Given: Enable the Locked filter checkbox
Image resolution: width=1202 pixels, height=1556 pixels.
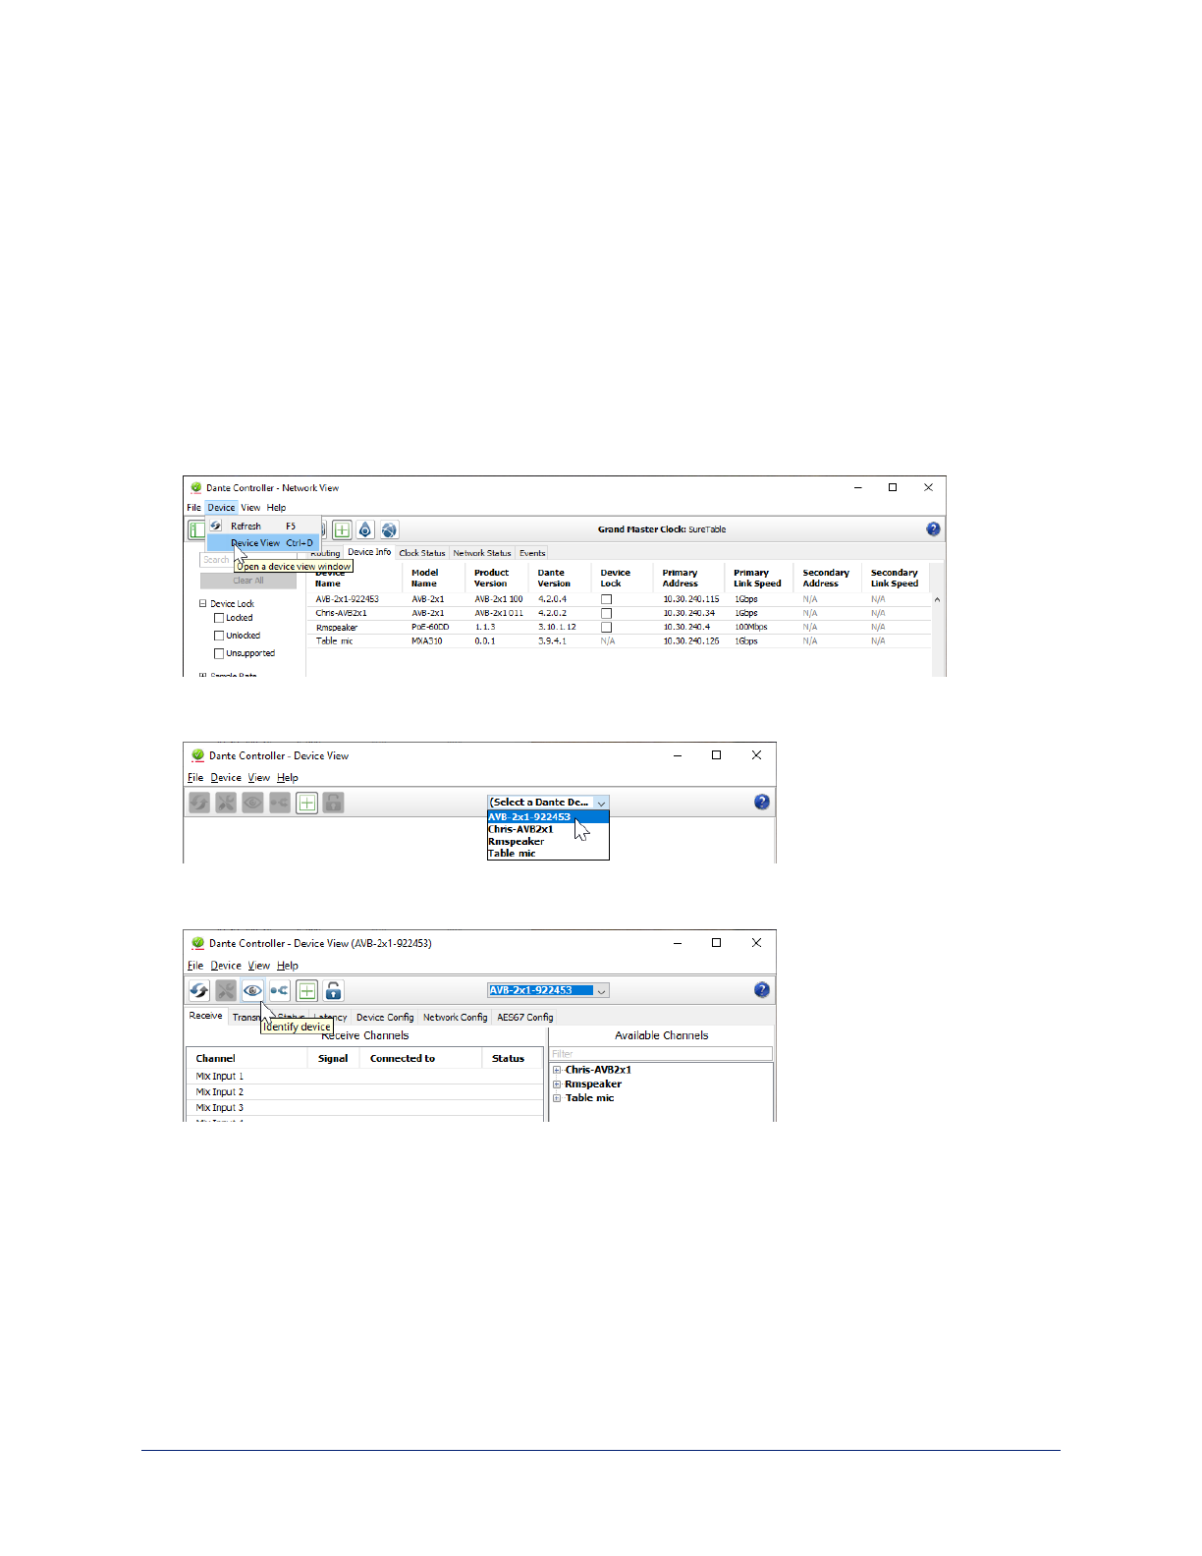Looking at the screenshot, I should [x=219, y=618].
